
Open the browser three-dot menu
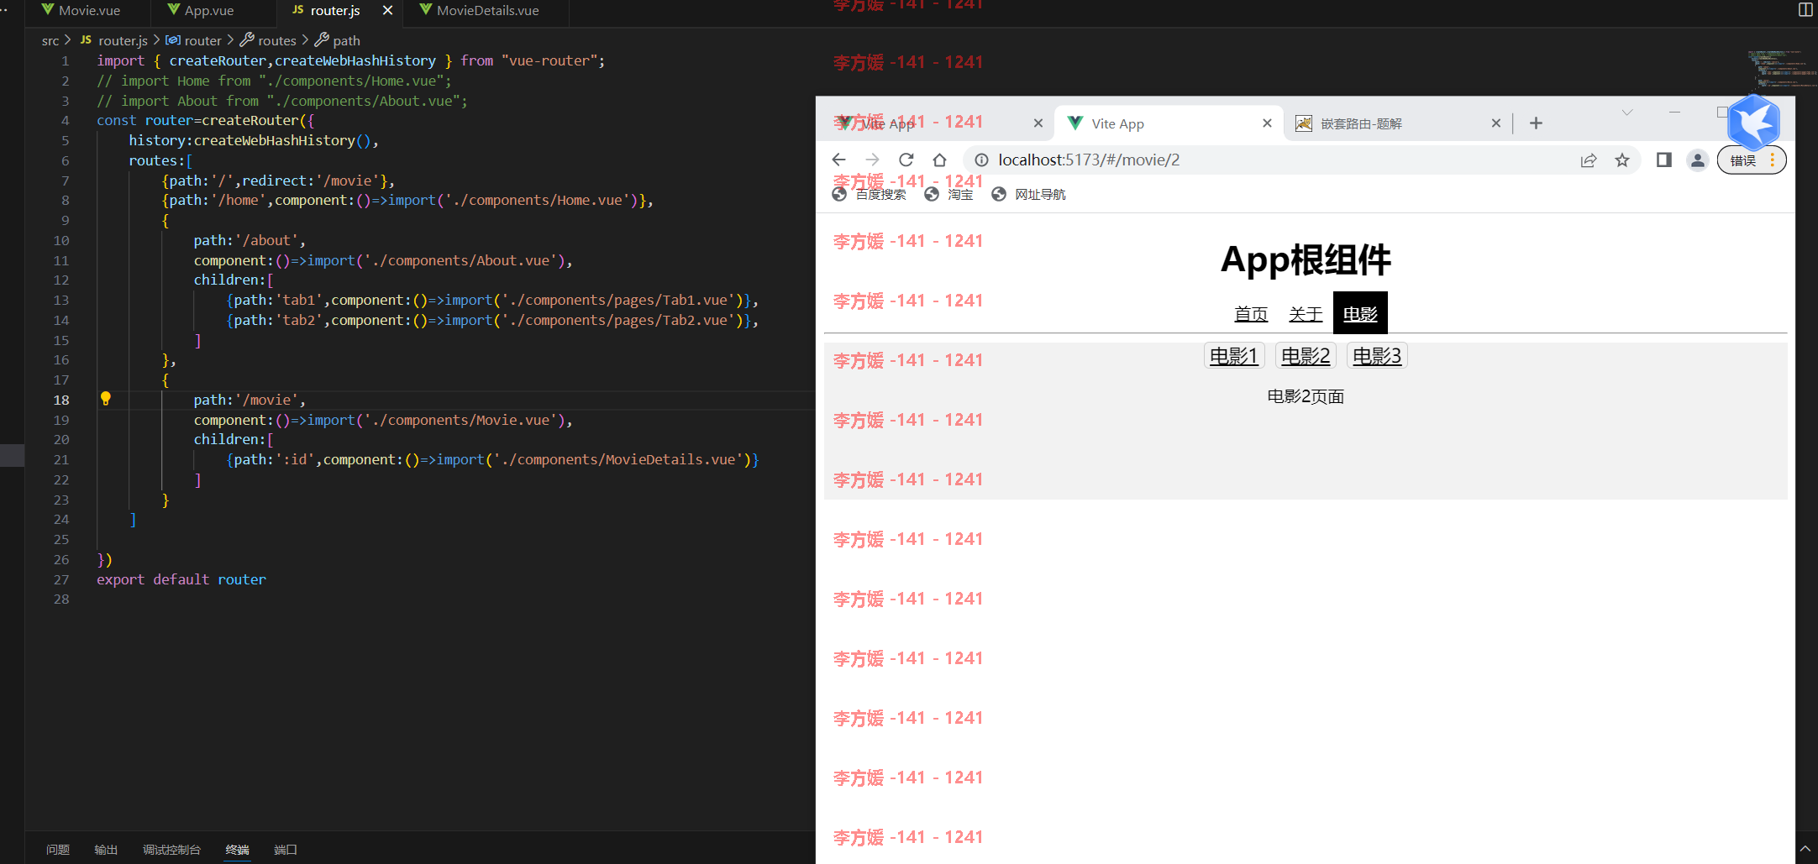click(1772, 160)
